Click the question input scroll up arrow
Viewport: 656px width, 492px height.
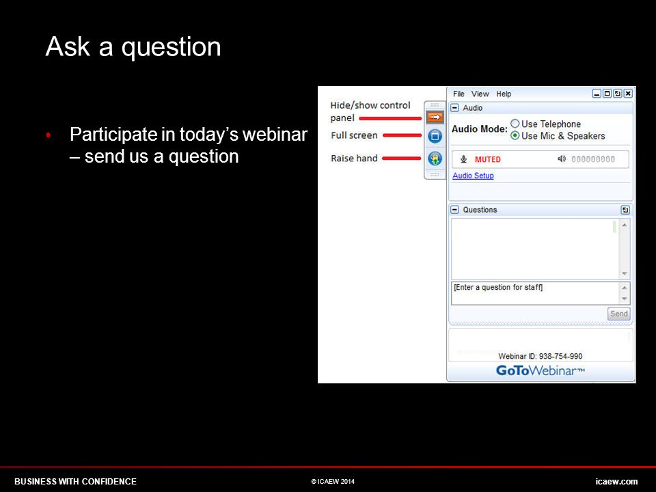(624, 288)
